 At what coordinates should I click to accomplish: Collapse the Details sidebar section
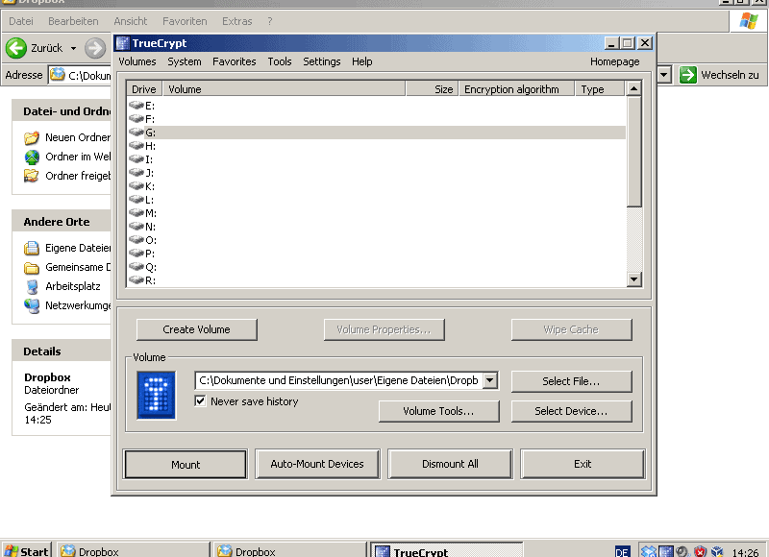[x=42, y=351]
